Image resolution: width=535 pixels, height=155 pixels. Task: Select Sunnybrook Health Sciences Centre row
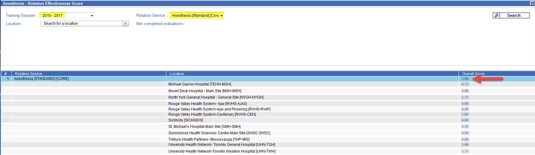tap(219, 133)
